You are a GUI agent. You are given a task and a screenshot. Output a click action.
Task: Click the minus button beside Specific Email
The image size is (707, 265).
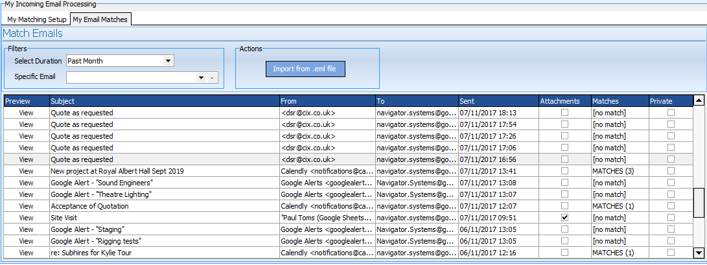click(x=213, y=78)
